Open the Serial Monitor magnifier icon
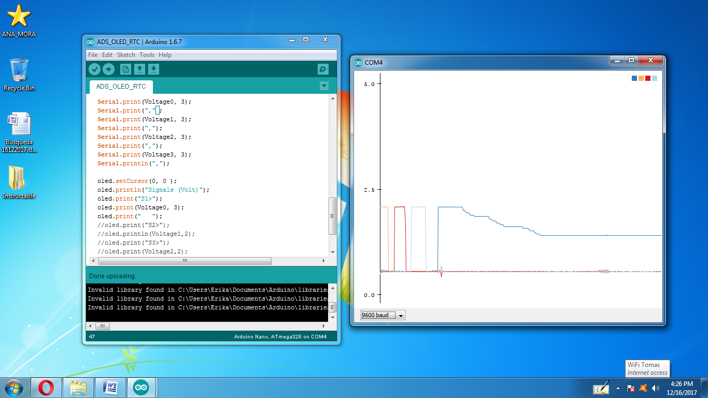Screen dimensions: 708x398 pos(323,69)
